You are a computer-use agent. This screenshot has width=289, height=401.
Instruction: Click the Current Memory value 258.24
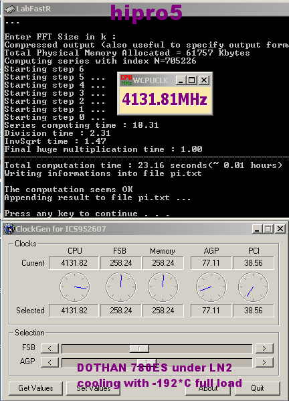pos(163,263)
